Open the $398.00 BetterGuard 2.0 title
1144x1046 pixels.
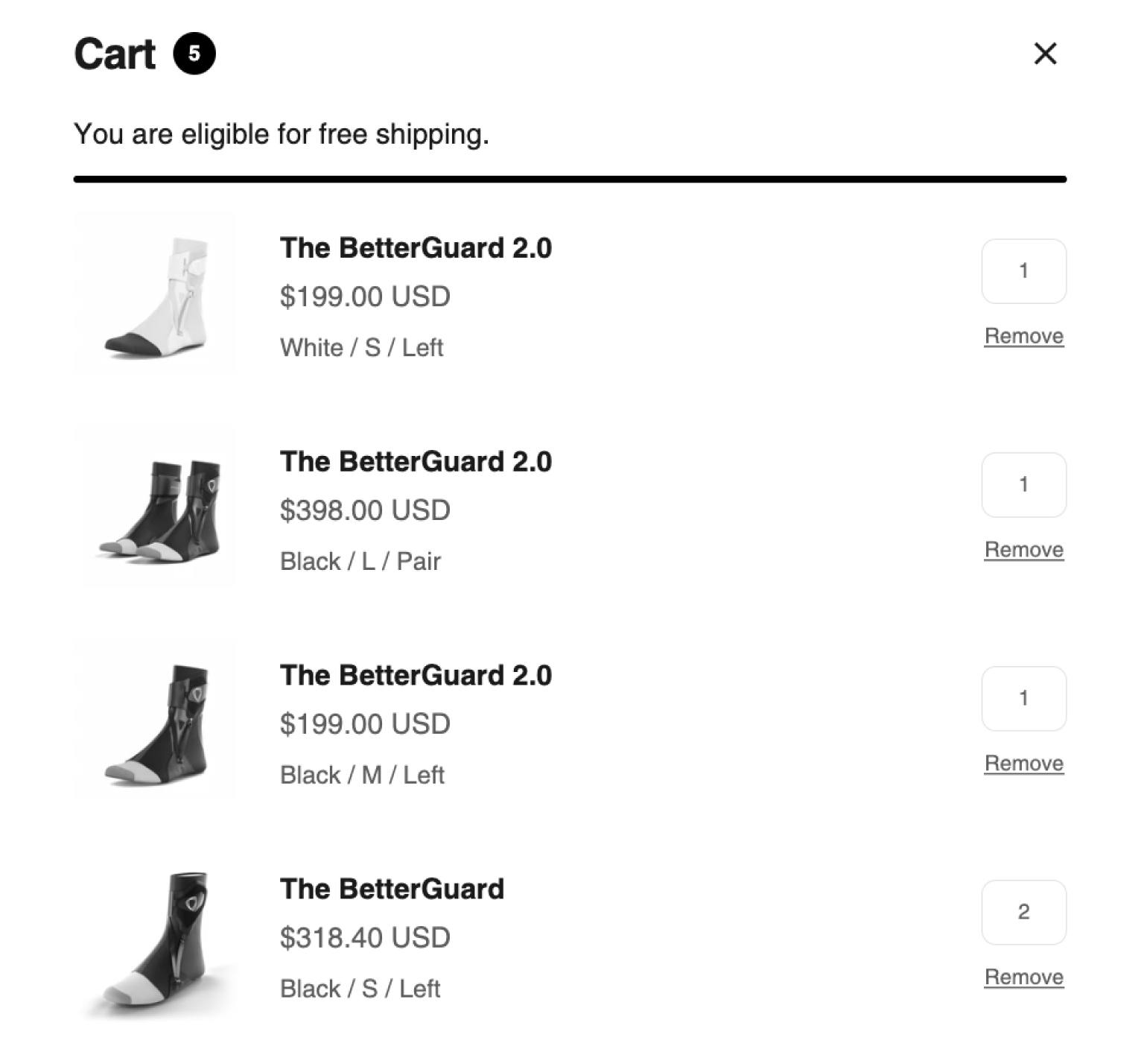coord(416,462)
